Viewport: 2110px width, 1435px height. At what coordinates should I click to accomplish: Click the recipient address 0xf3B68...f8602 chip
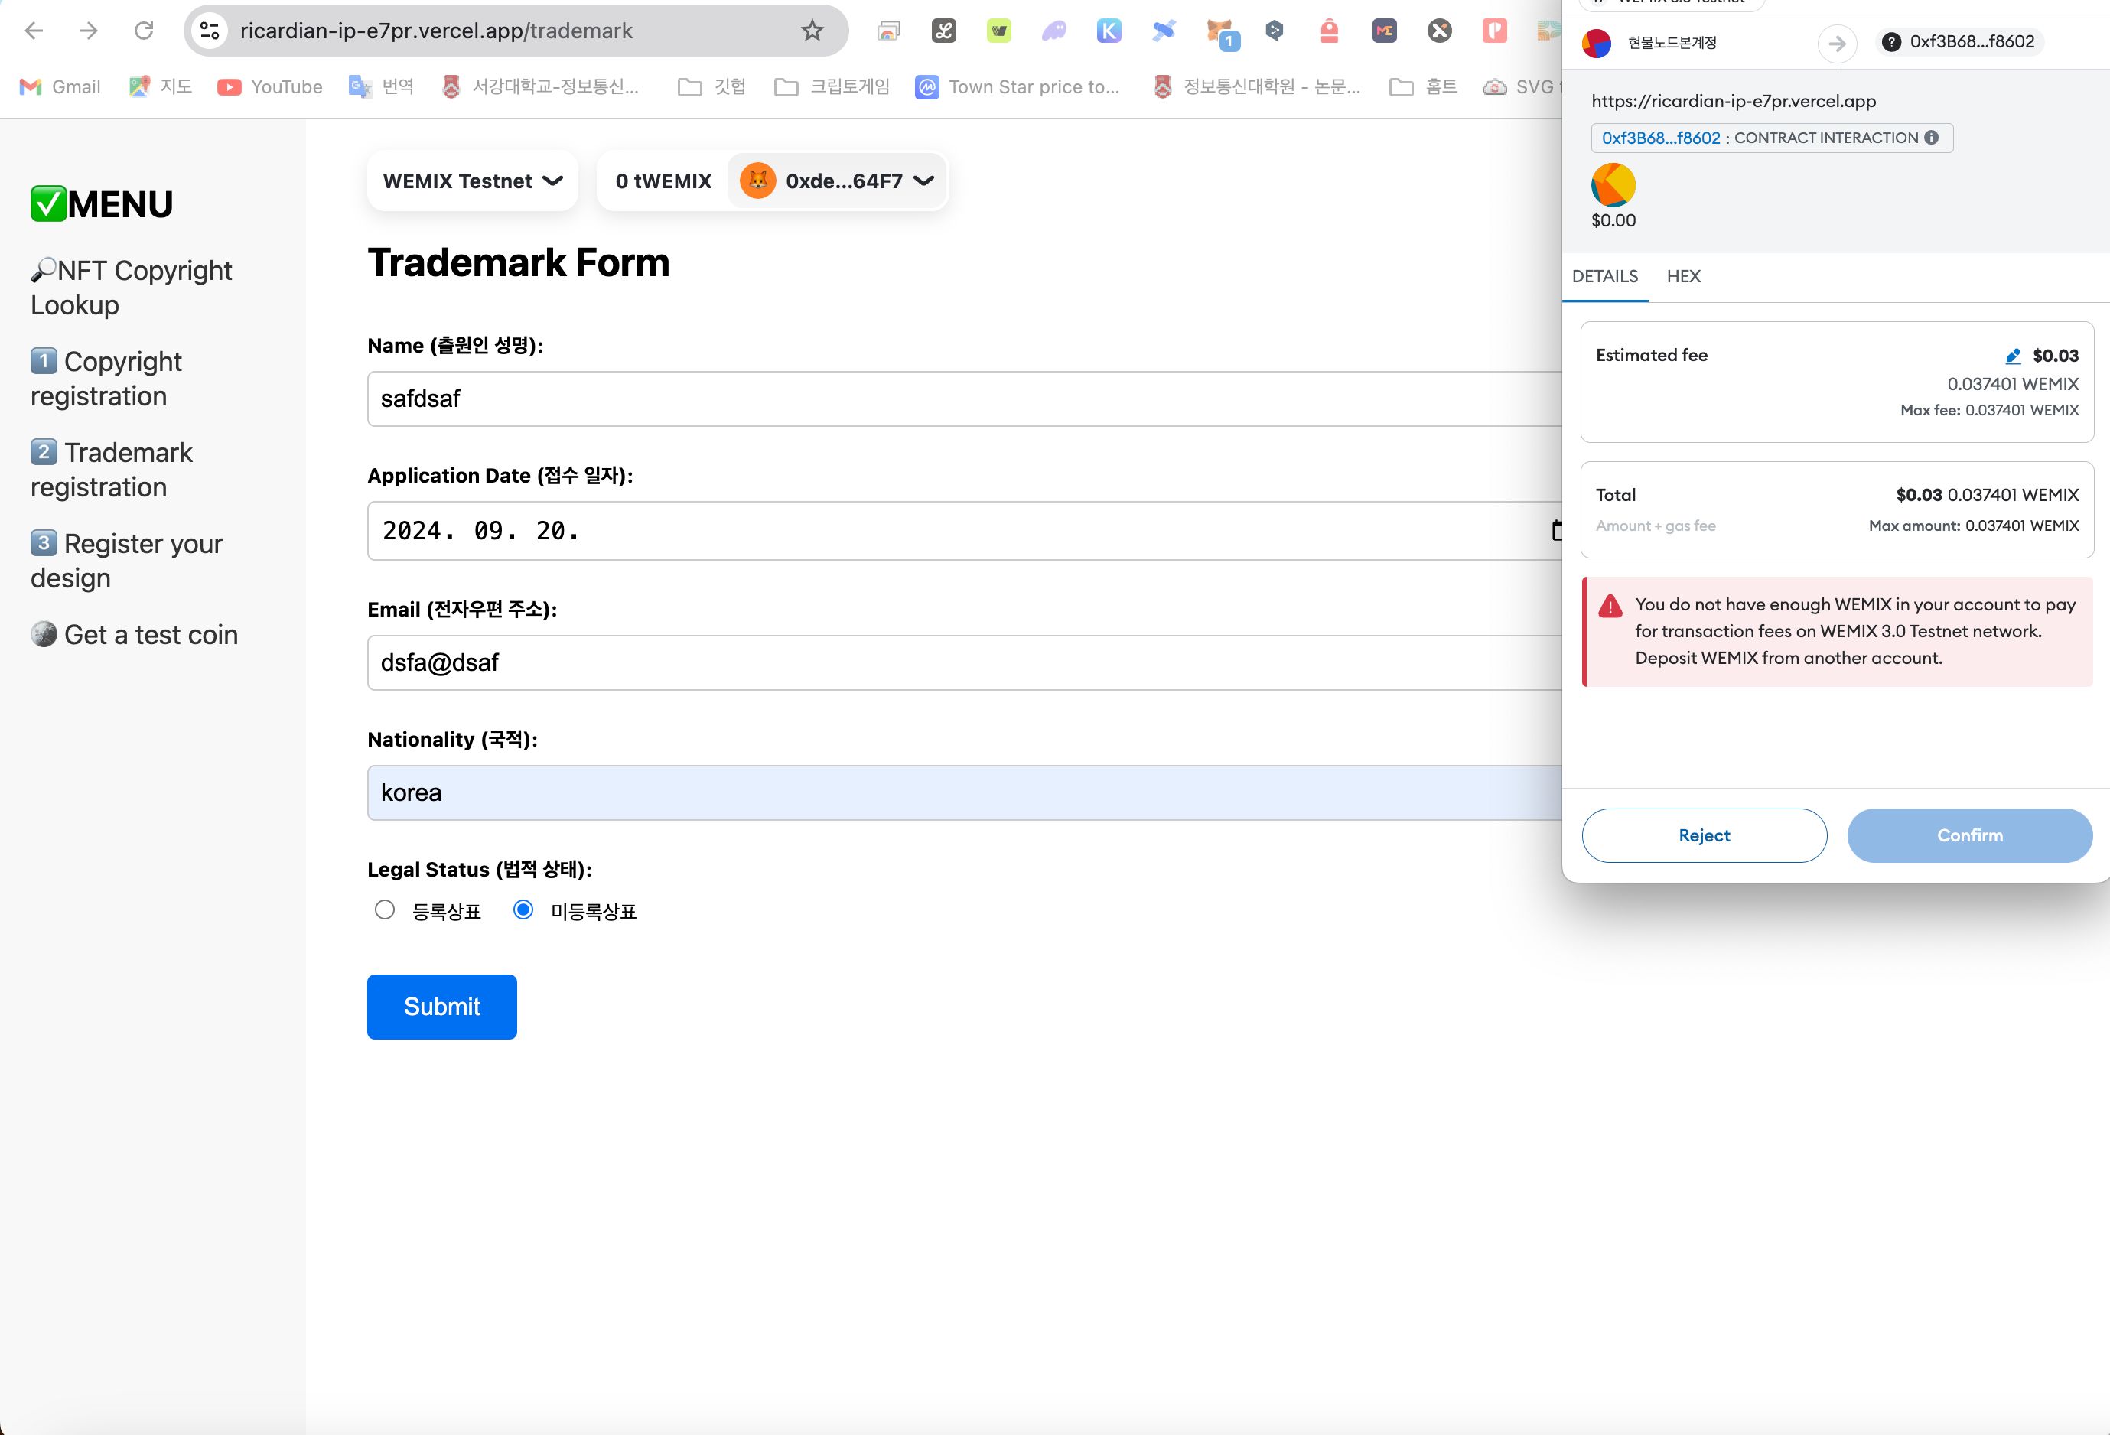click(1959, 42)
